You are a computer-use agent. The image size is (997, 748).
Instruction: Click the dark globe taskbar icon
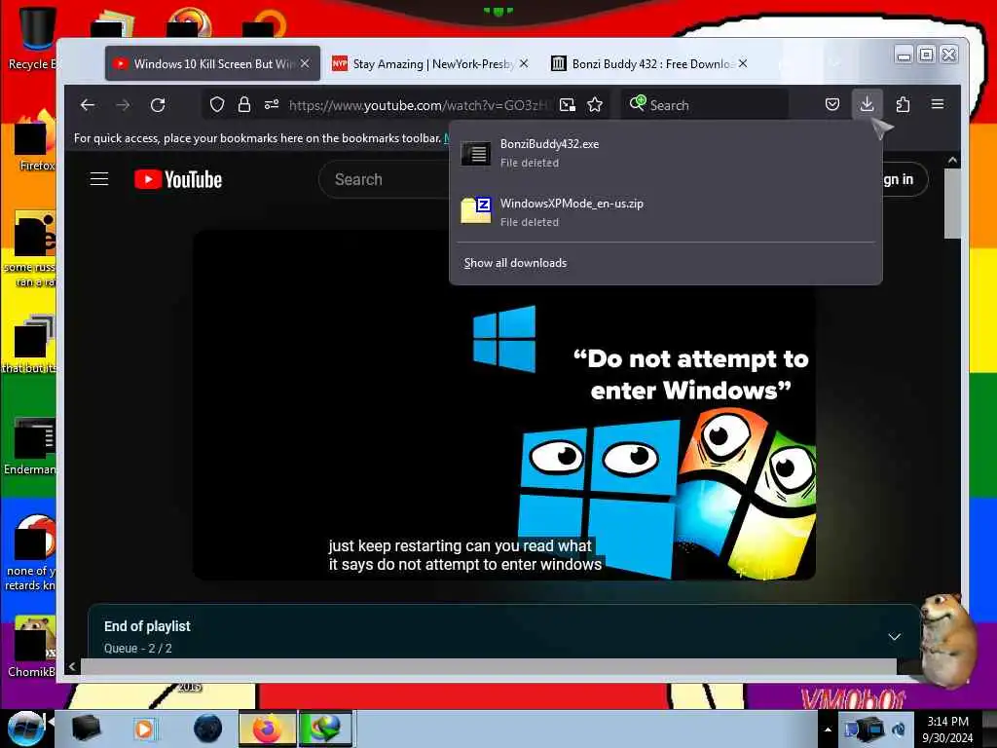pyautogui.click(x=208, y=729)
